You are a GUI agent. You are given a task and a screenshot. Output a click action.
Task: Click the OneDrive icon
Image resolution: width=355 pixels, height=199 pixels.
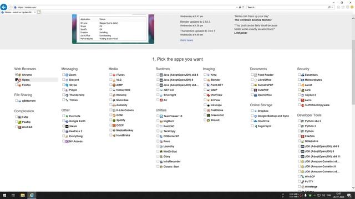click(255, 121)
